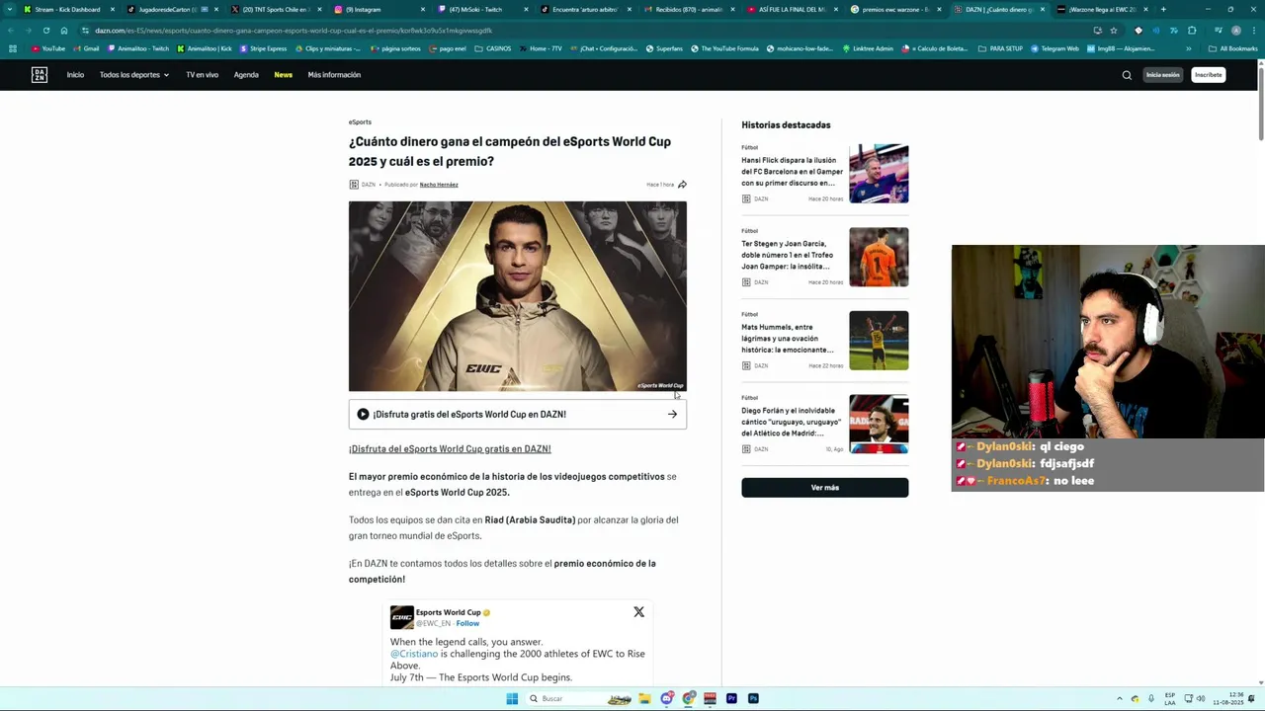
Task: Open 'Agenda' in navigation
Action: 246,75
